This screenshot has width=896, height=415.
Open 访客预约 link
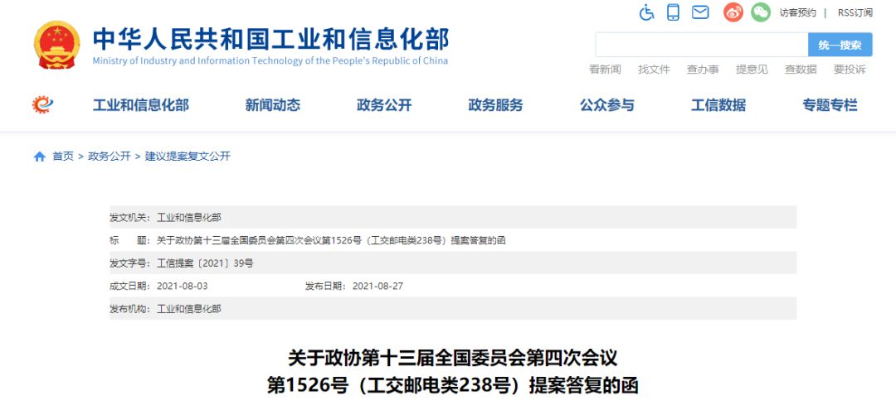click(x=798, y=12)
